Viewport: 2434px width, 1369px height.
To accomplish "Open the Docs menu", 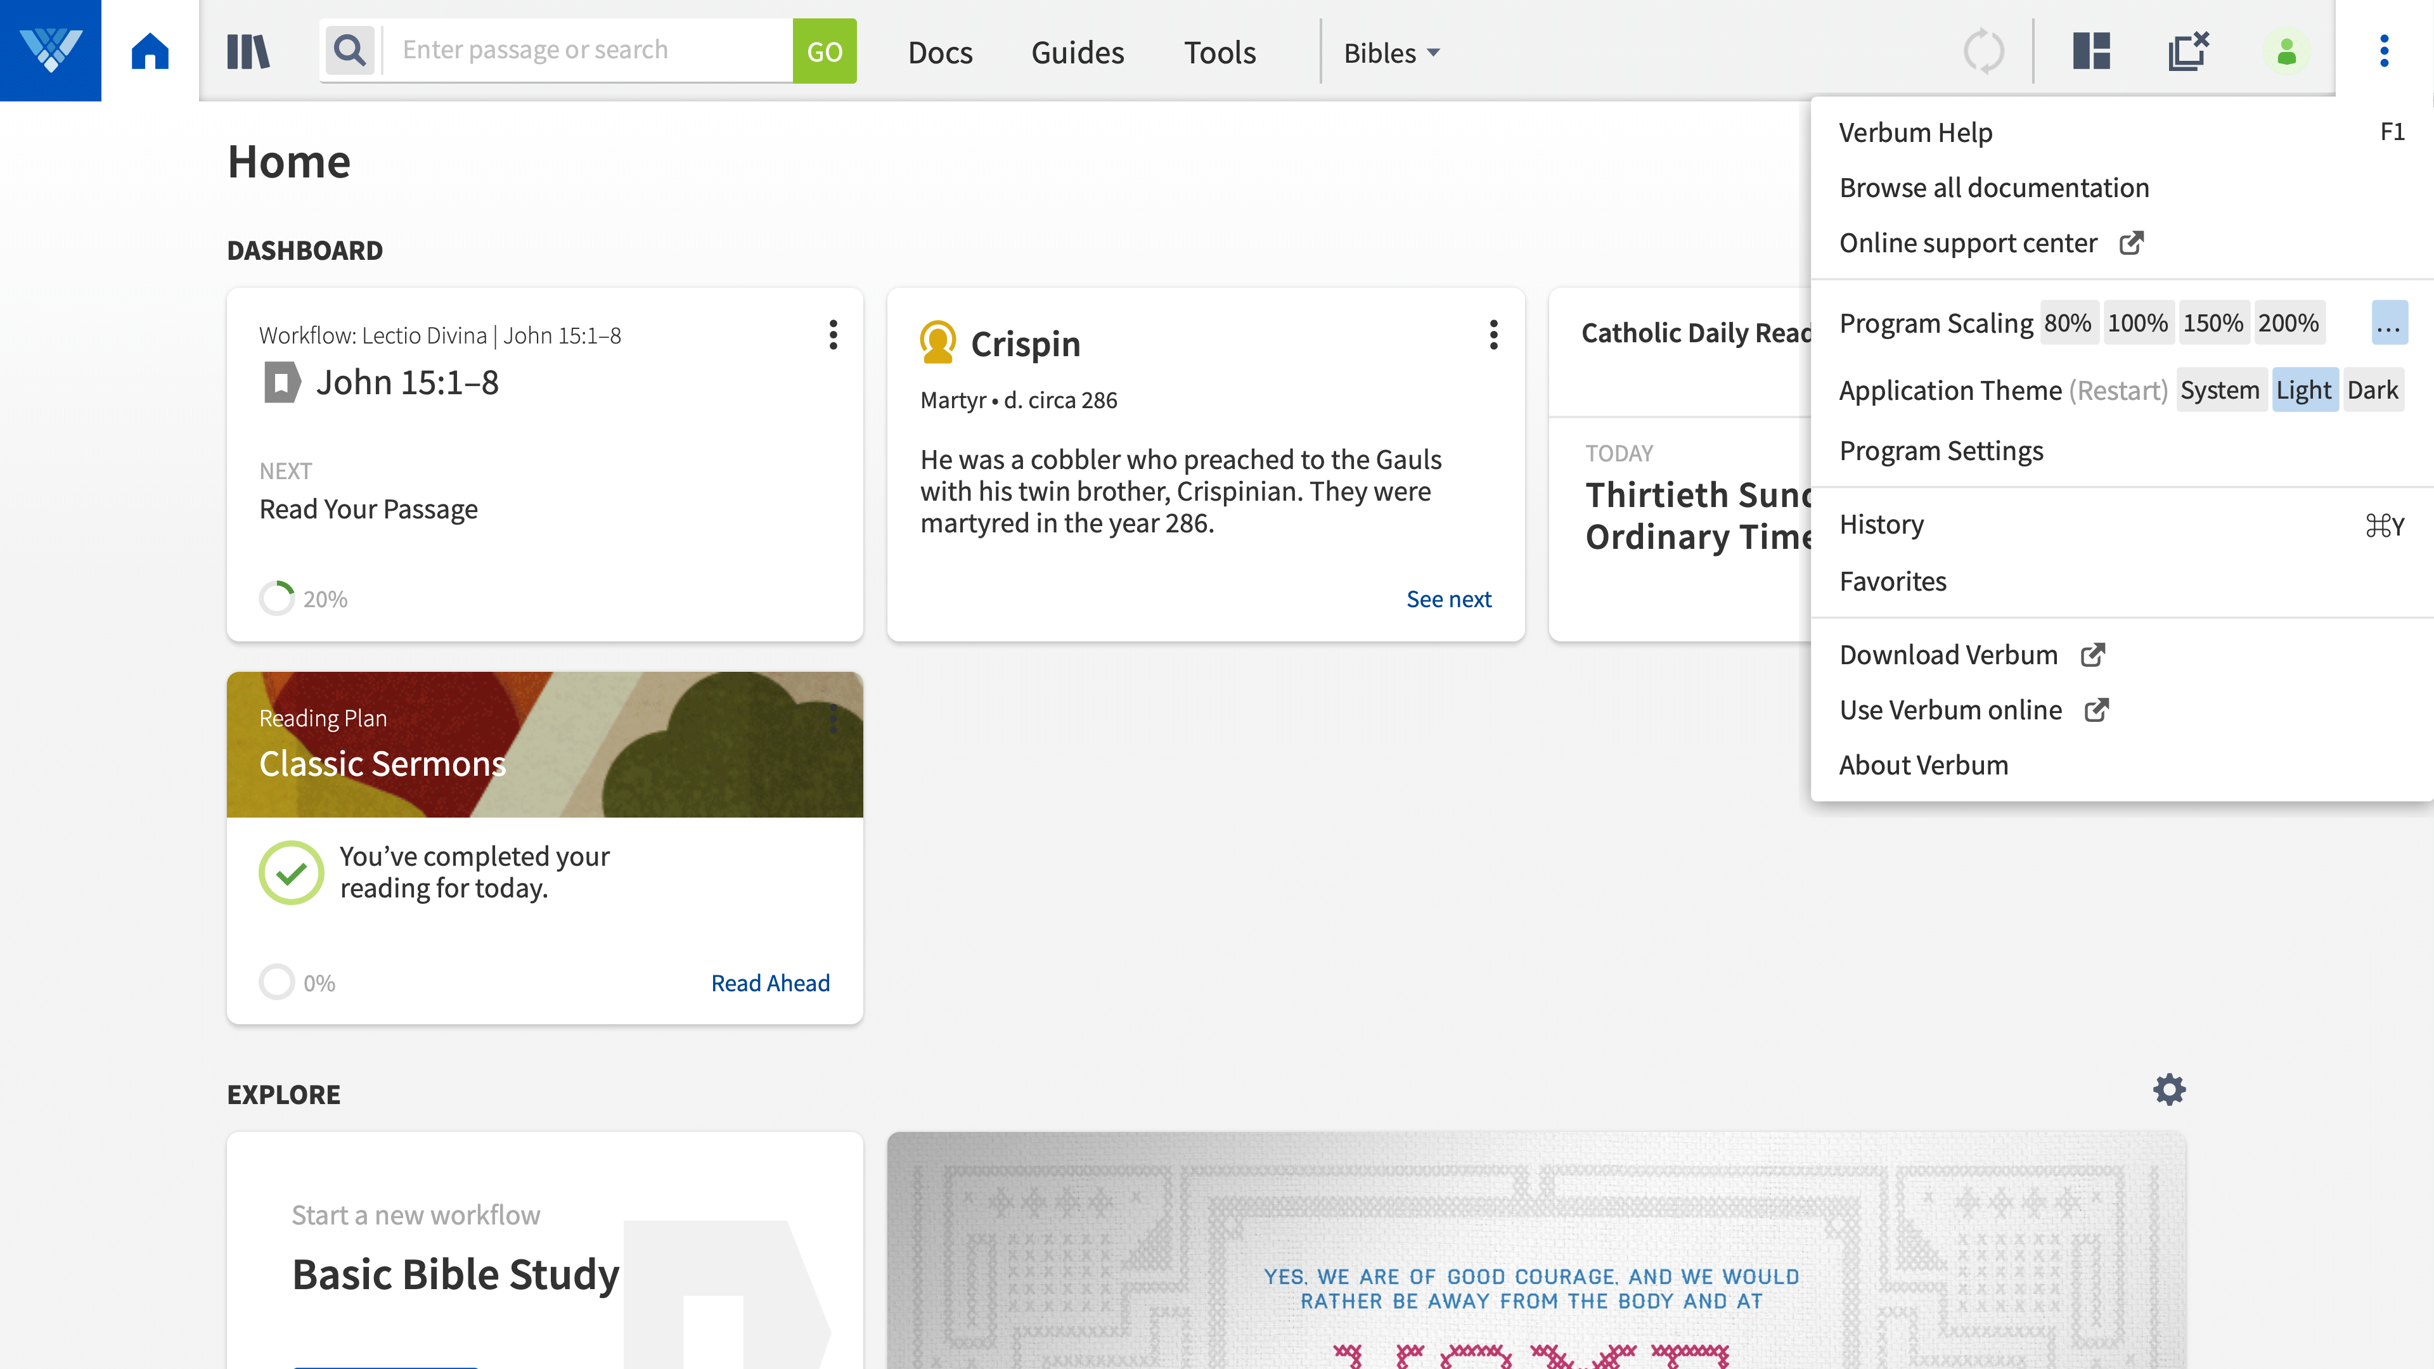I will (940, 53).
